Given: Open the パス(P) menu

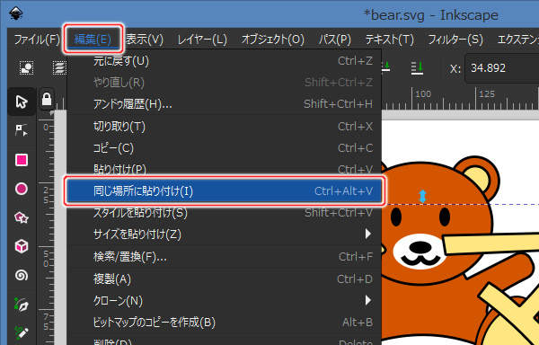Looking at the screenshot, I should coord(334,40).
